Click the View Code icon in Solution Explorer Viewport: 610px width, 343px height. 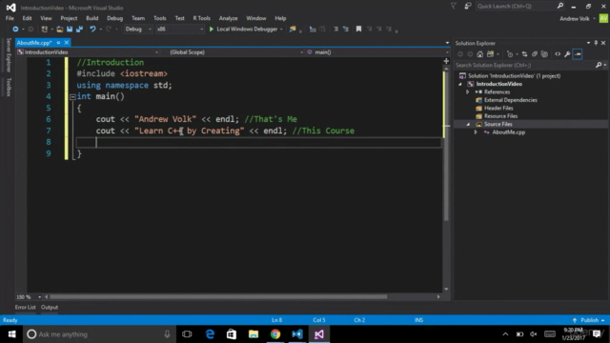[x=558, y=54]
